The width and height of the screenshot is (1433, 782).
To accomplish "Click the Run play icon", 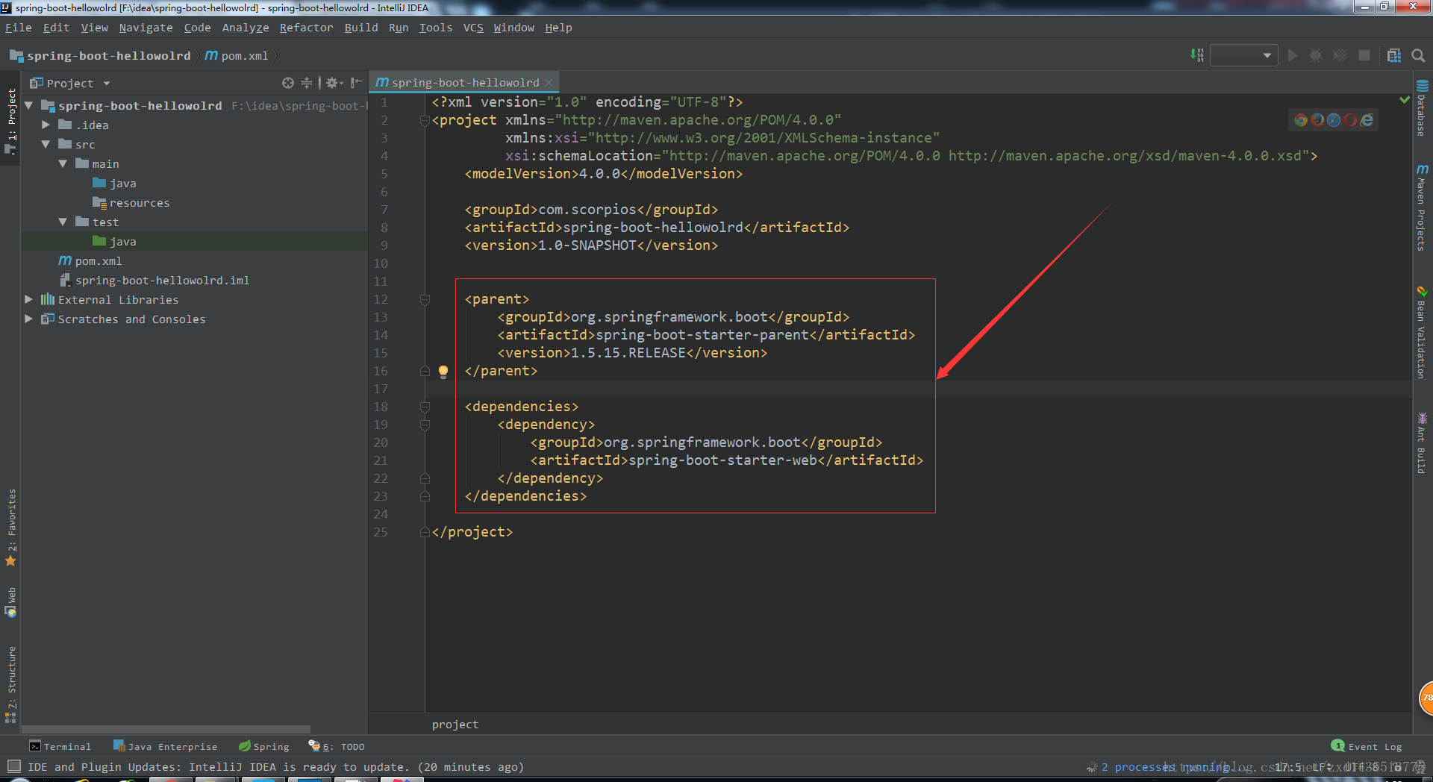I will [x=1293, y=55].
